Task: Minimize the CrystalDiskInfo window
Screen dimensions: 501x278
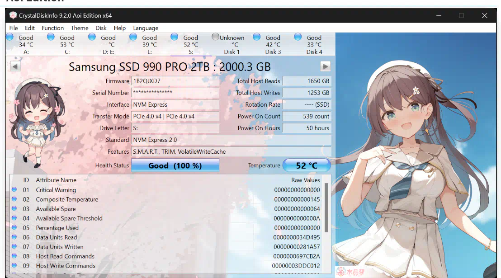Action: (439, 15)
